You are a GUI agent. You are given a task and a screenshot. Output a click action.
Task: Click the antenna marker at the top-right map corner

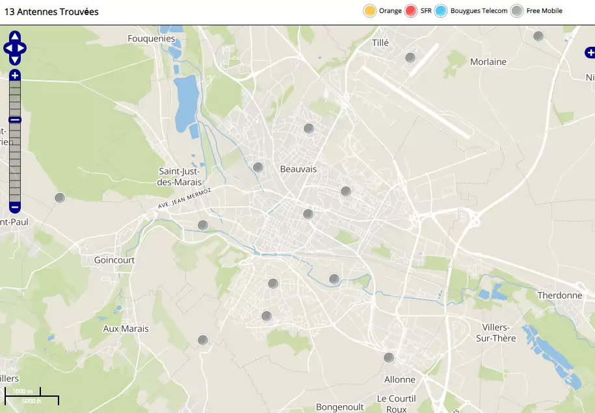pyautogui.click(x=538, y=36)
